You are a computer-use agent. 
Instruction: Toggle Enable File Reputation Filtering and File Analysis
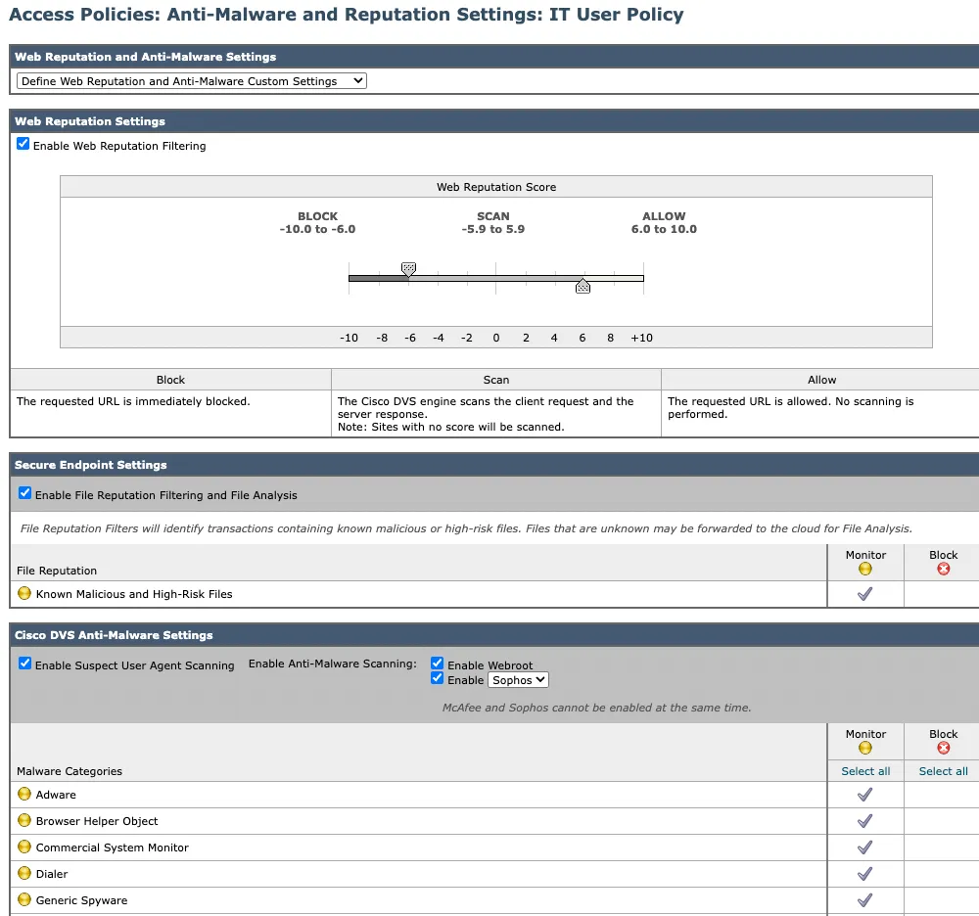pos(25,494)
